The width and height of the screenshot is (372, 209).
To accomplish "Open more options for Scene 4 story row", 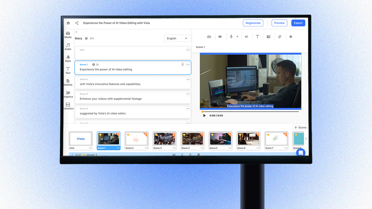I will pos(188,109).
